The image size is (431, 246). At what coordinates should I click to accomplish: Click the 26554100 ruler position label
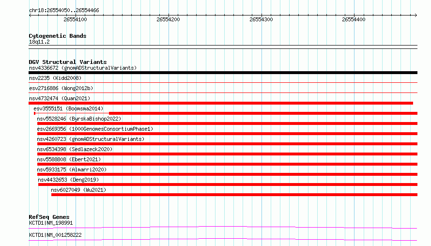tap(75, 19)
